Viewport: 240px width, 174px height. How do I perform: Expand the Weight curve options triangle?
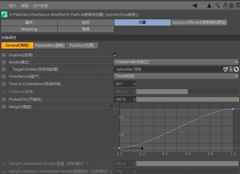(x=112, y=106)
